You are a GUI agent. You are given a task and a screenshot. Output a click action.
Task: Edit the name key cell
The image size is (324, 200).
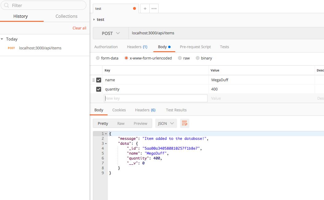click(156, 80)
